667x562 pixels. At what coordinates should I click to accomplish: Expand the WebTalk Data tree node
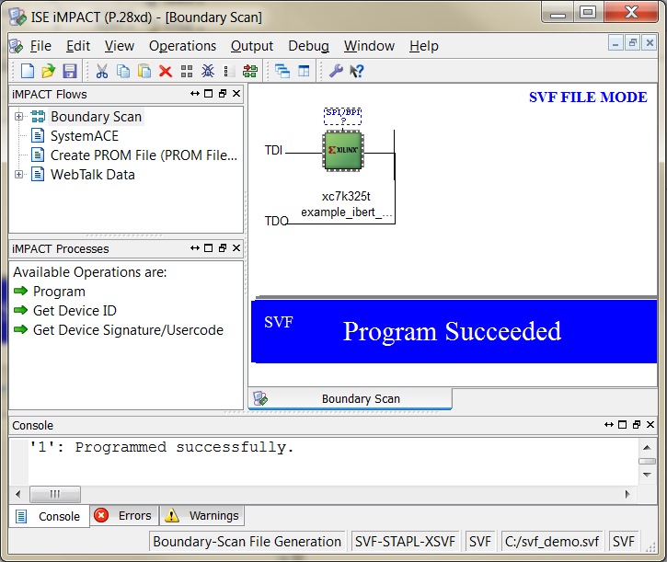coord(18,175)
